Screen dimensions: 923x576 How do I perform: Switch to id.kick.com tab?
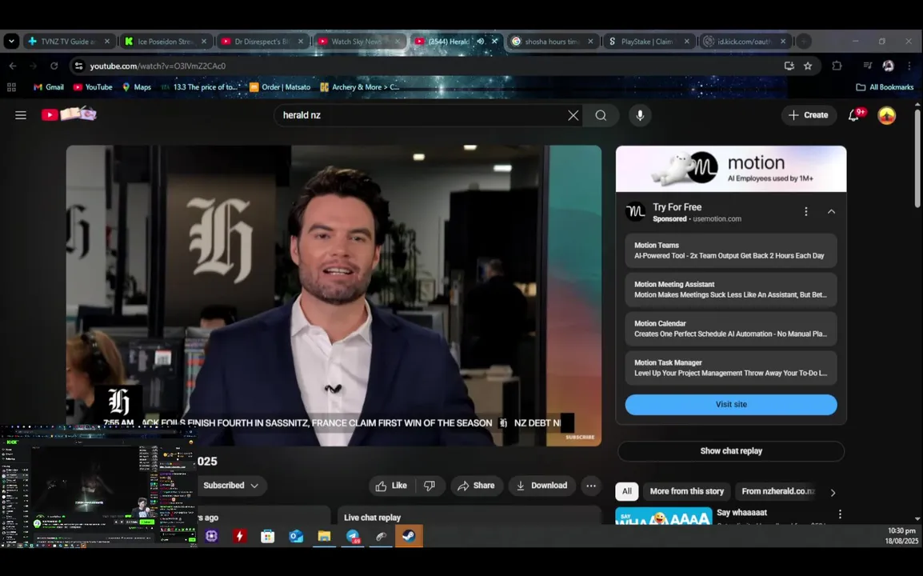(744, 42)
